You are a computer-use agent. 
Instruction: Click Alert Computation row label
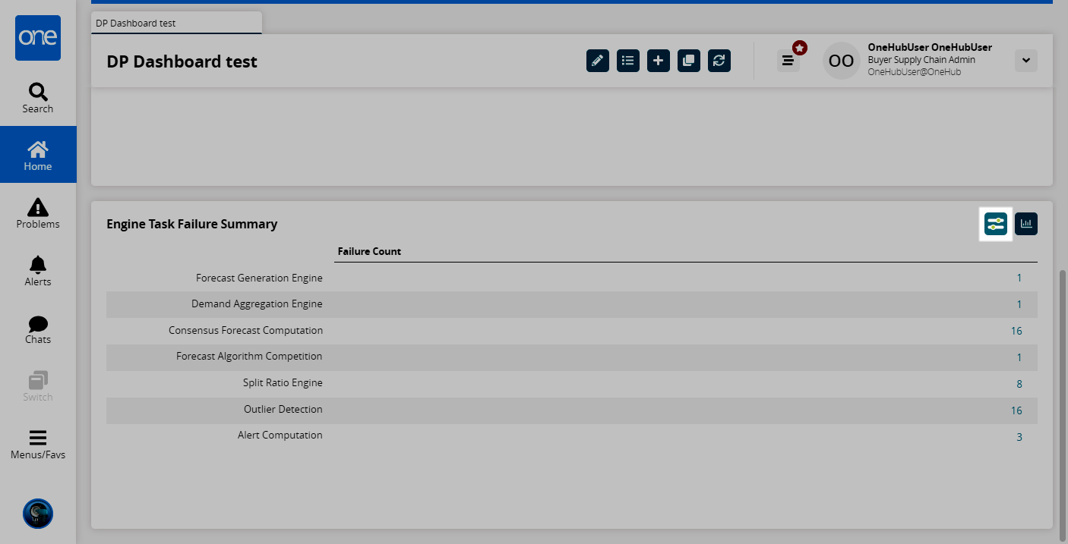pos(280,435)
